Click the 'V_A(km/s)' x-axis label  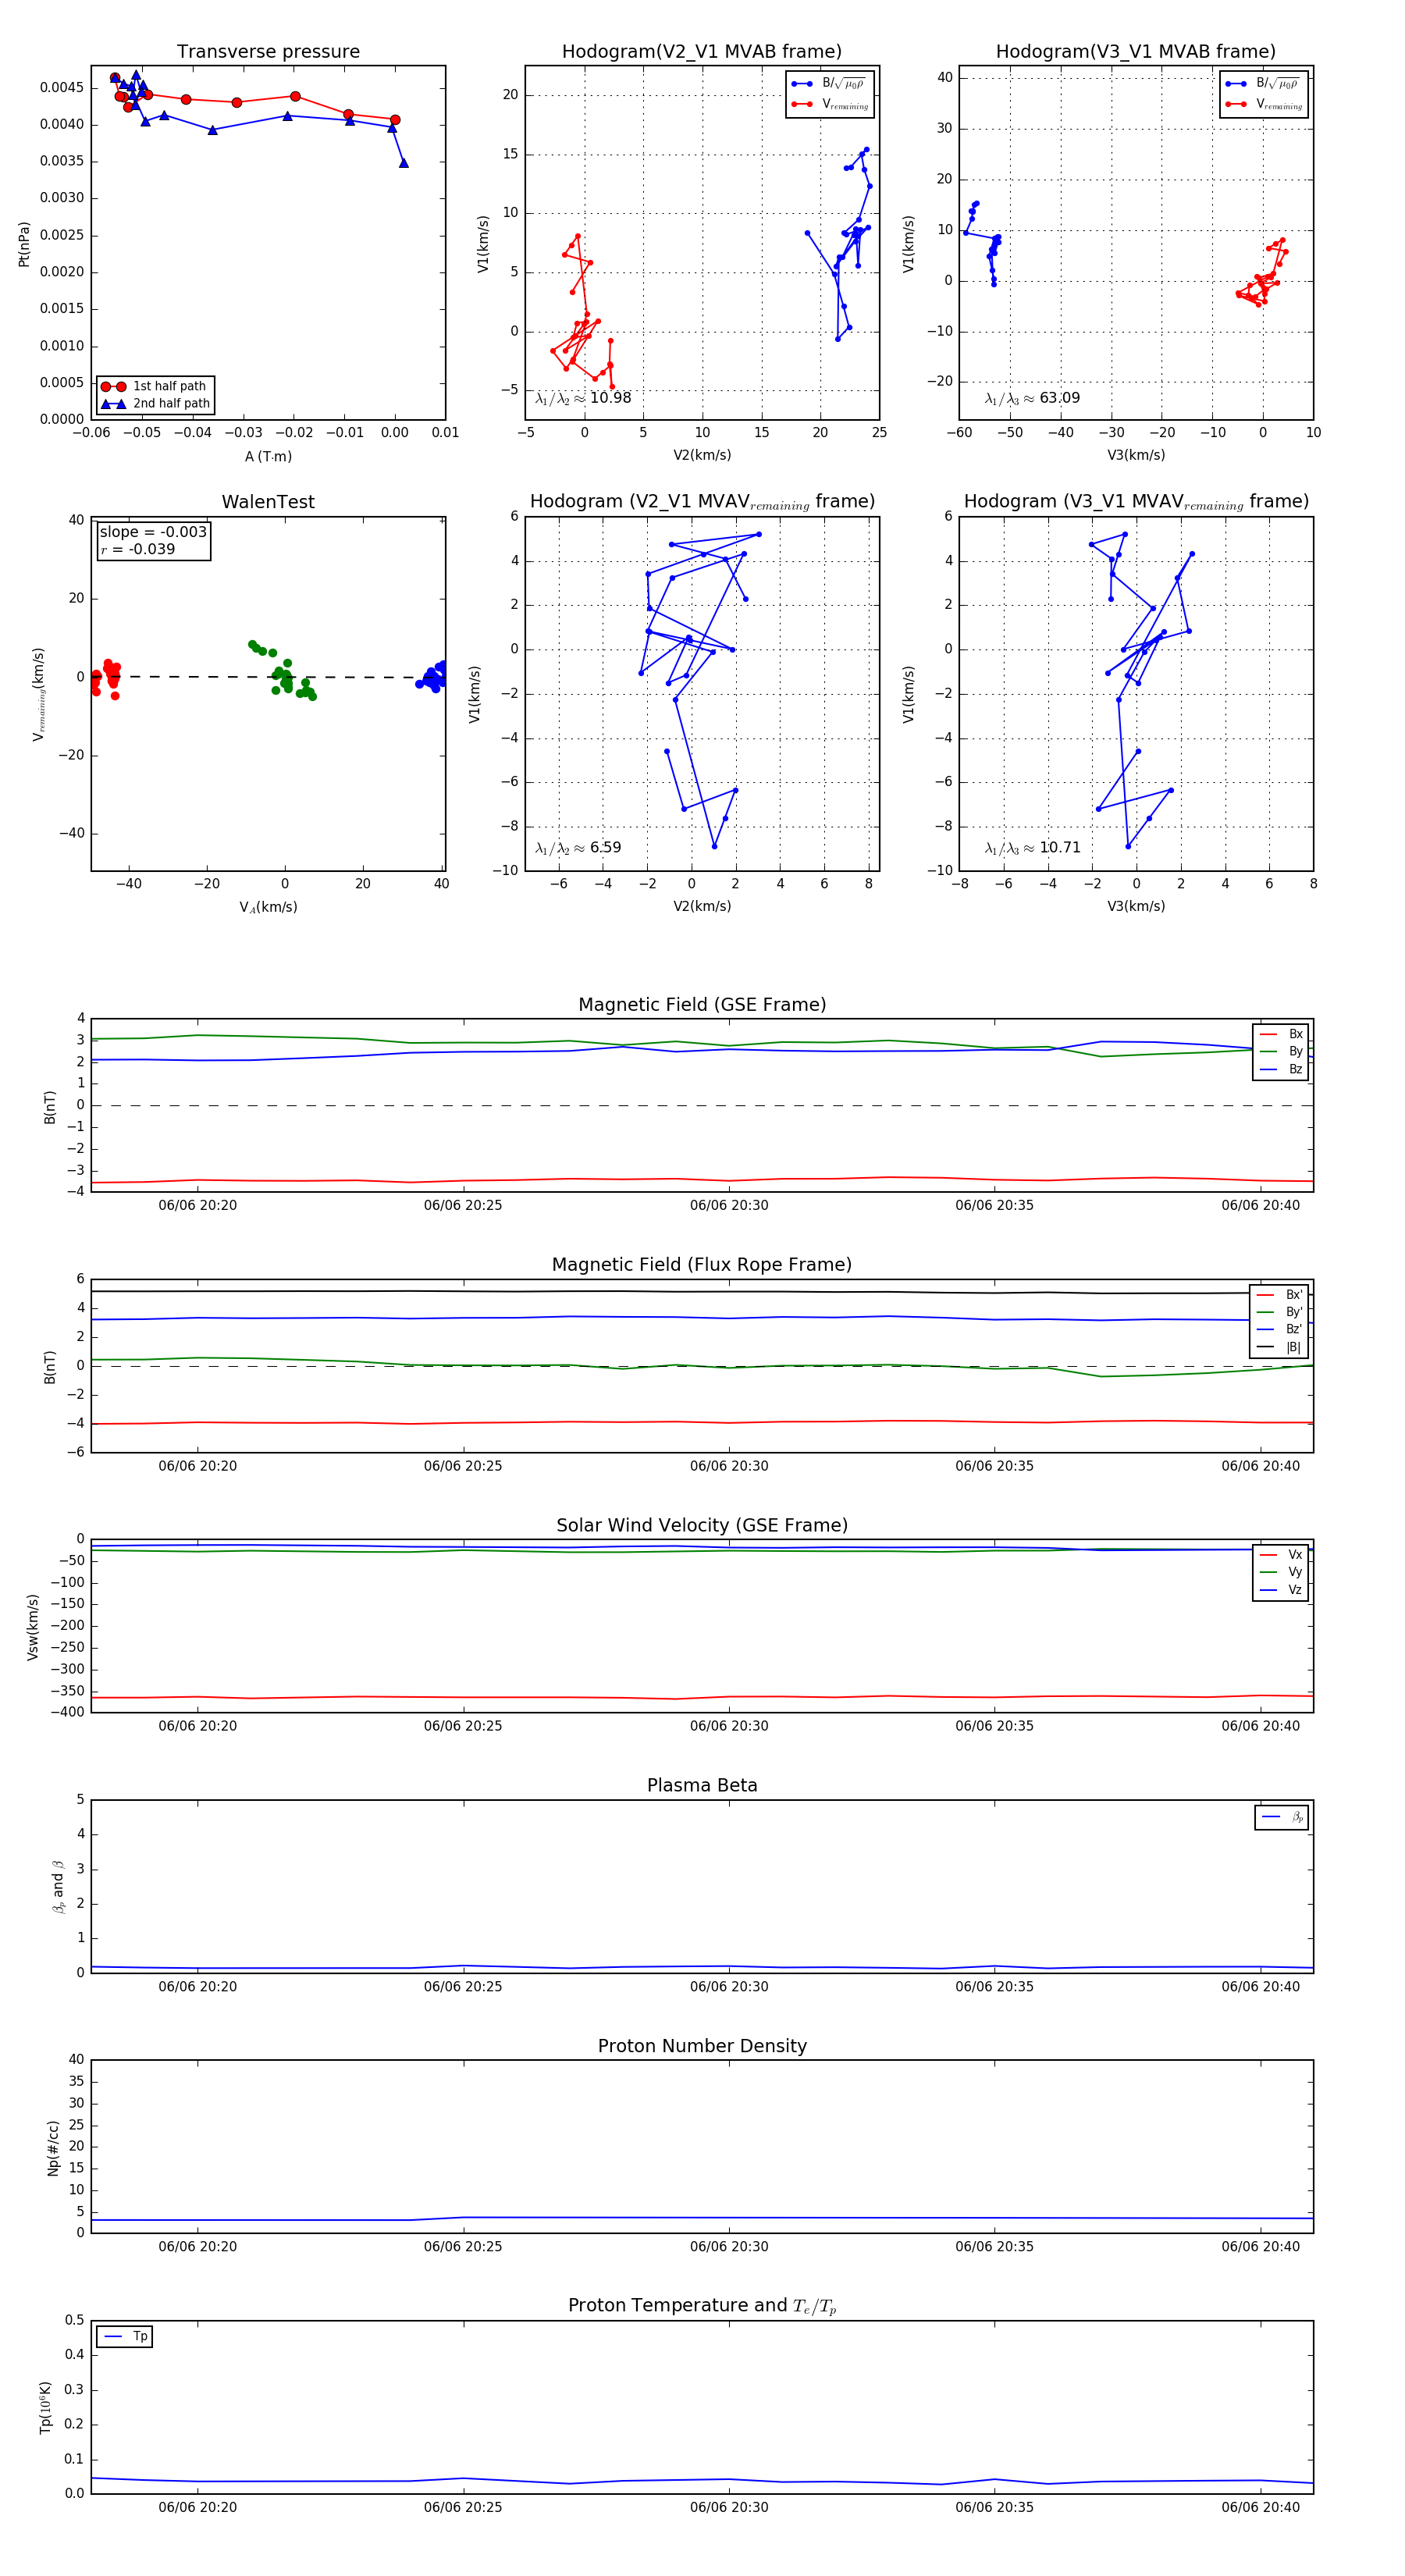click(x=268, y=907)
